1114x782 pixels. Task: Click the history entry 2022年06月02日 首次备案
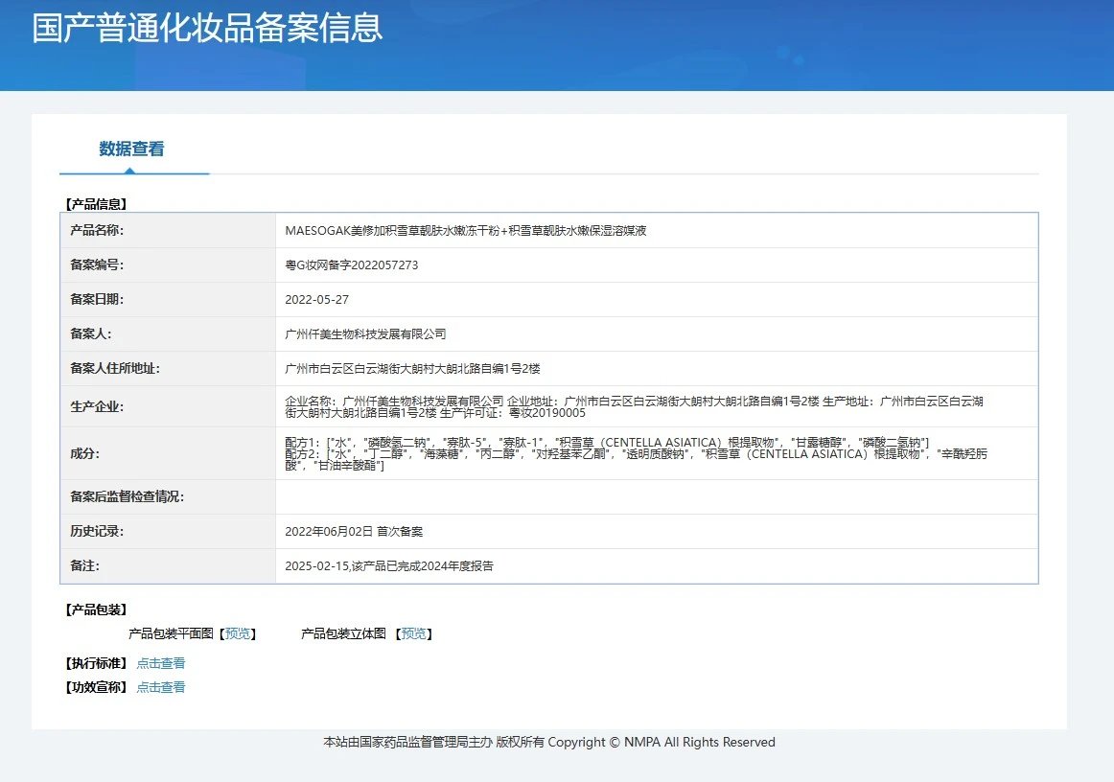[x=354, y=531]
